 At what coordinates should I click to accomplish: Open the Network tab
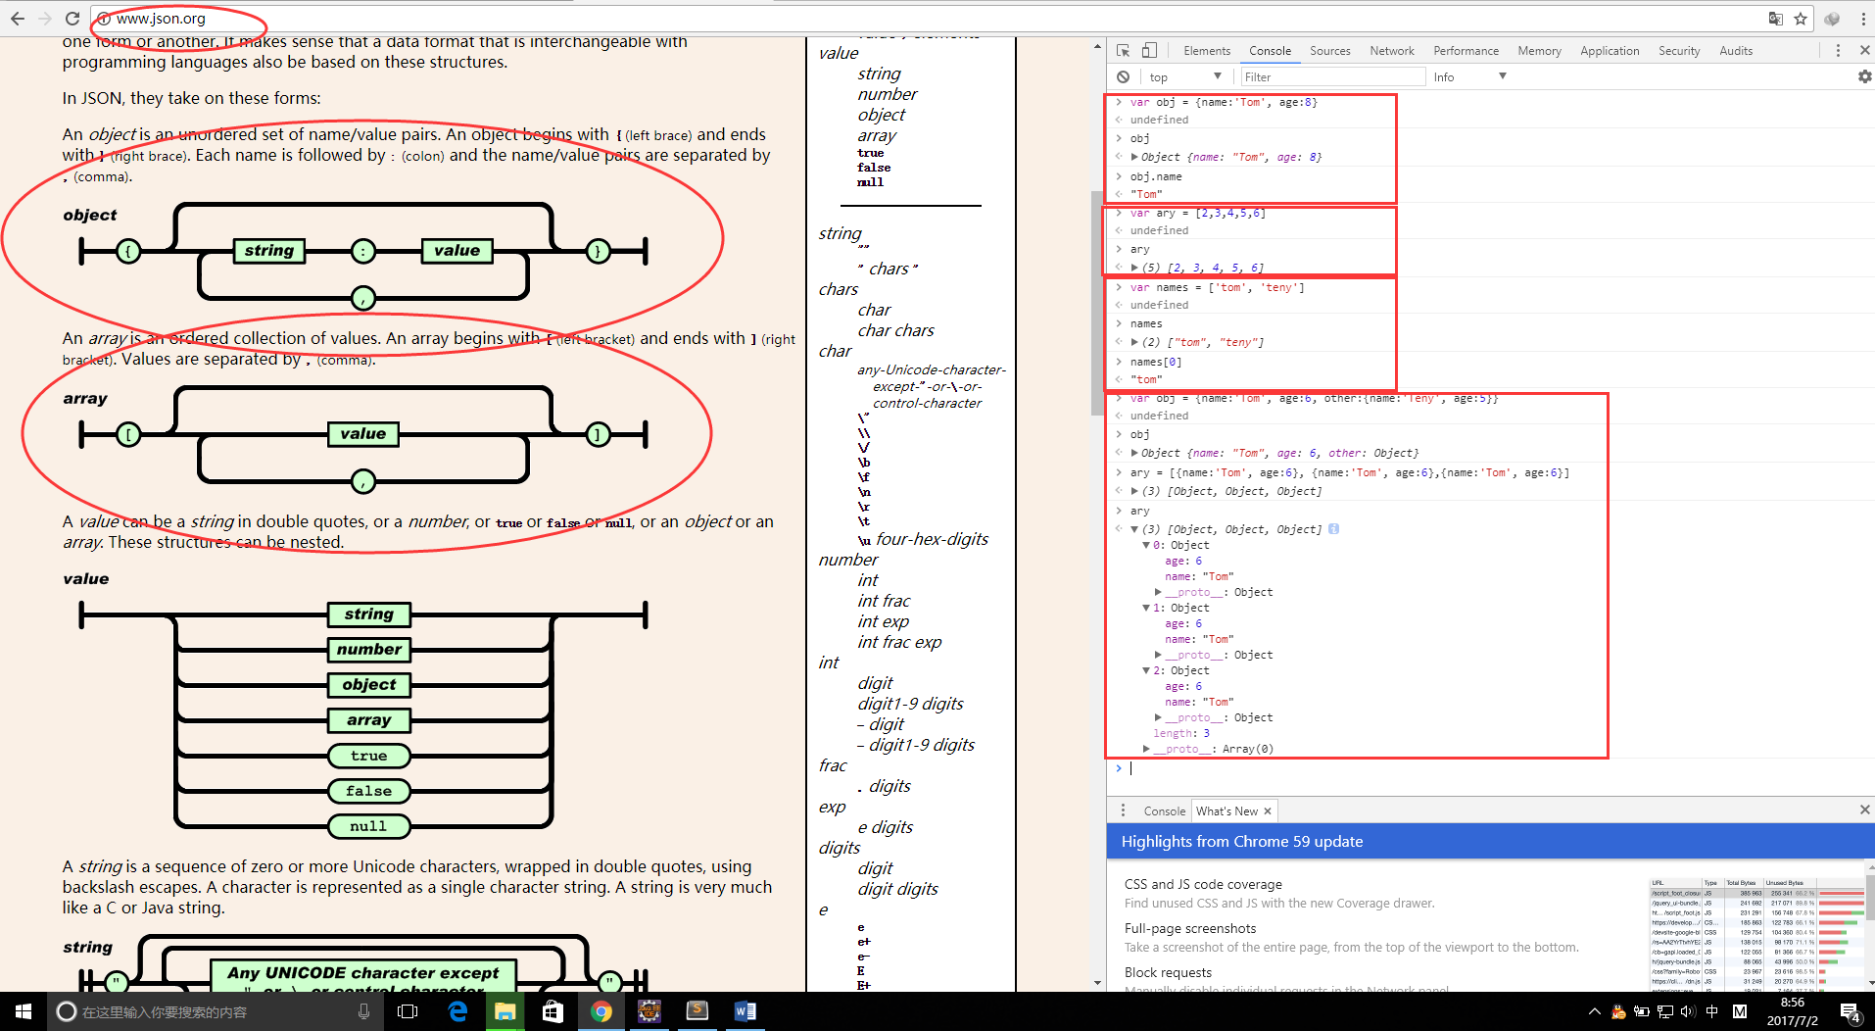(x=1391, y=50)
